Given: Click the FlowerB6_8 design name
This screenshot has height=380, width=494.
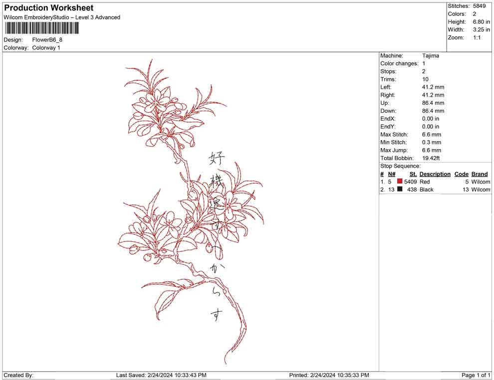Looking at the screenshot, I should [47, 40].
